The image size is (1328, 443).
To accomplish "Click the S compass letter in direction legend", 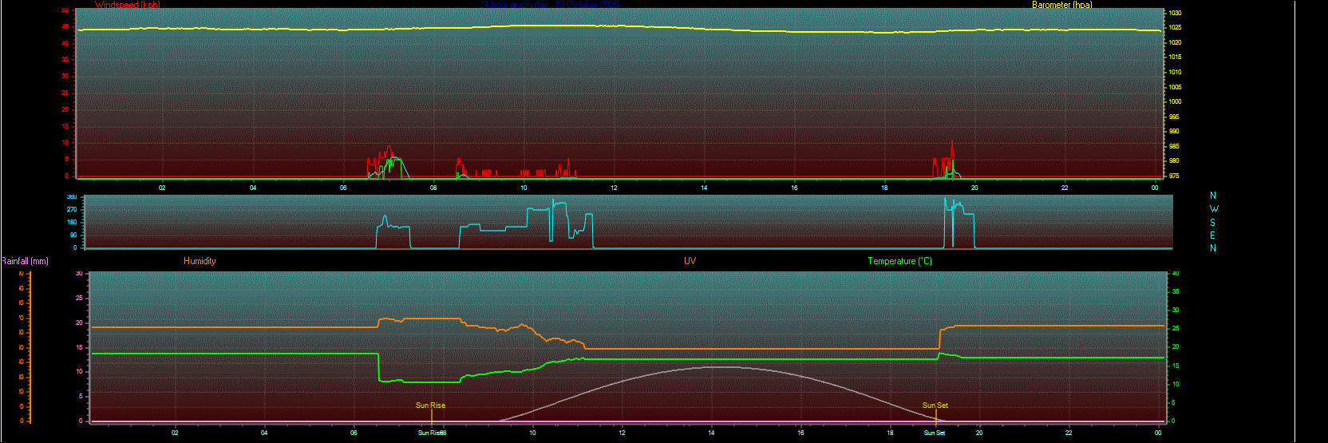I will pos(1213,223).
